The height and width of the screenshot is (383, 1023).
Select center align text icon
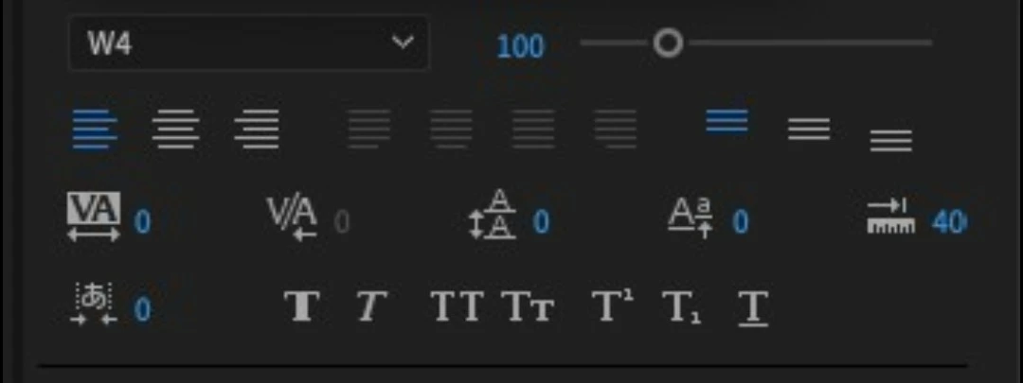click(175, 129)
